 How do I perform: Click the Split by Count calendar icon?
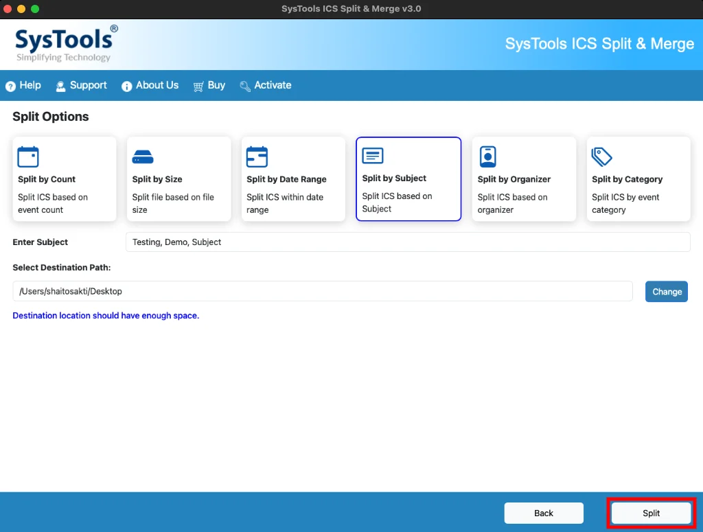click(27, 157)
